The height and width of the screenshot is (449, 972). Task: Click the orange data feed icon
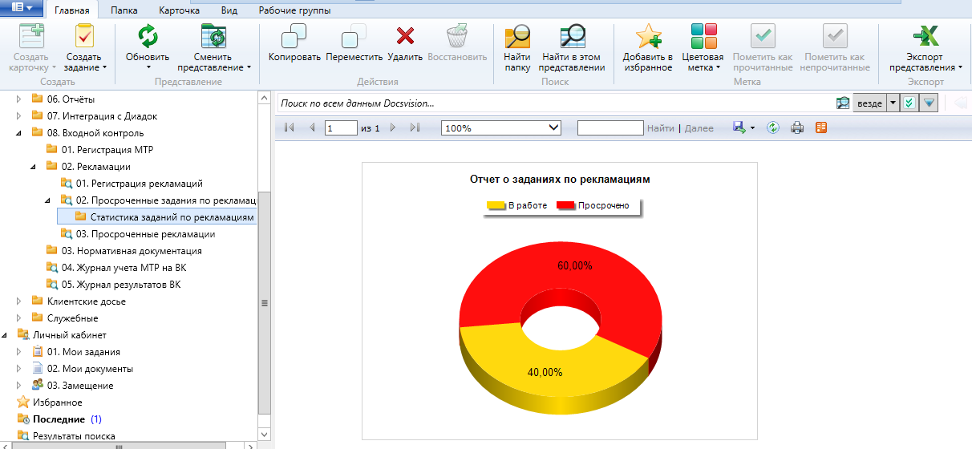click(x=821, y=127)
